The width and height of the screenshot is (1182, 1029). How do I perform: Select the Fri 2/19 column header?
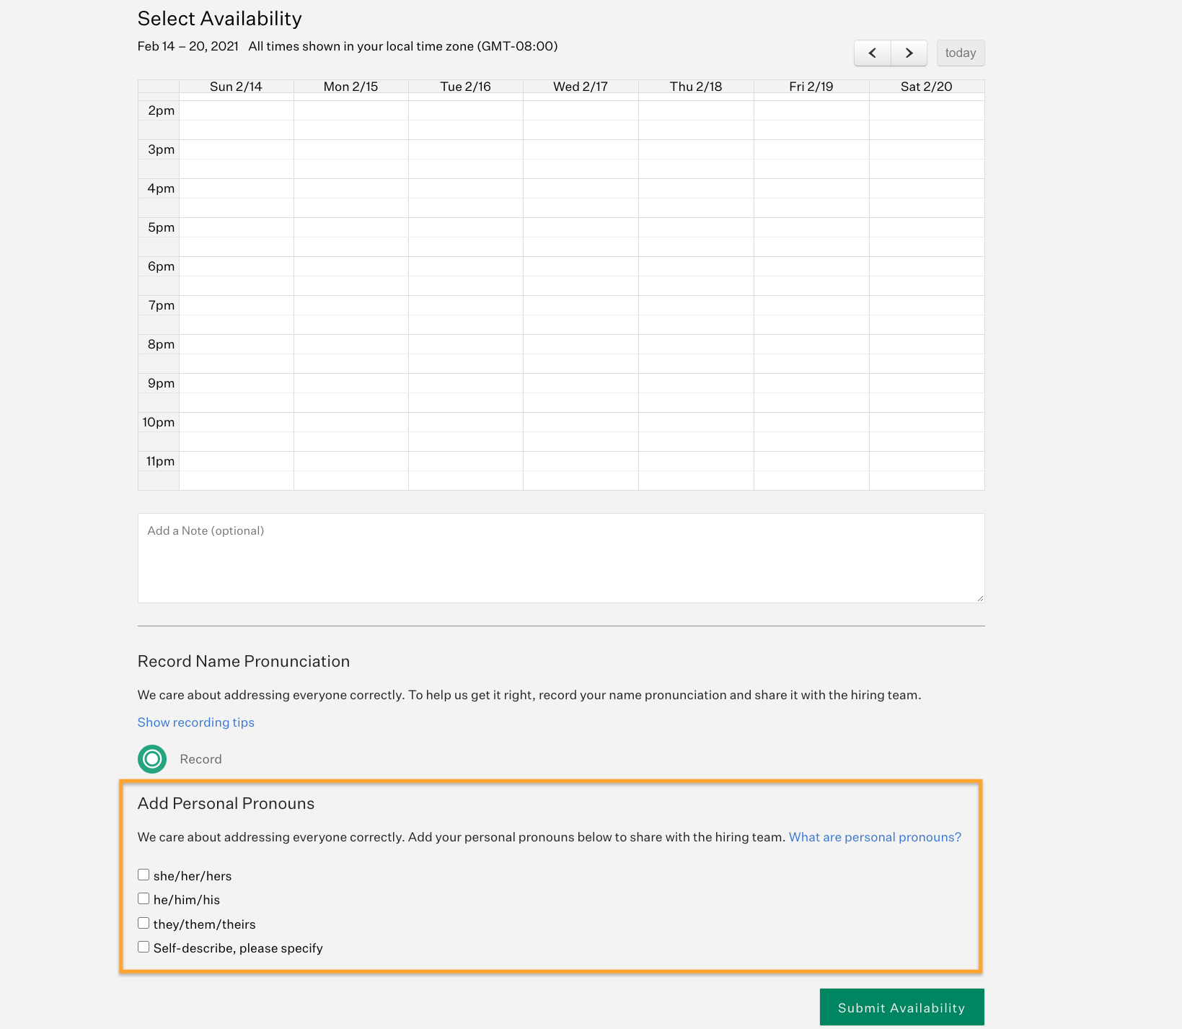click(811, 87)
